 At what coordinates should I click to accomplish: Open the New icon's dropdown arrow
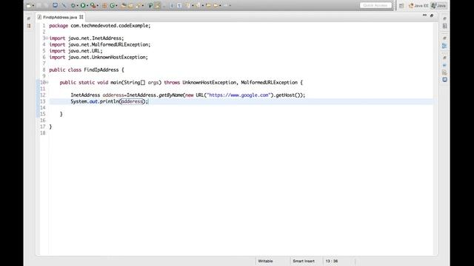click(x=33, y=5)
